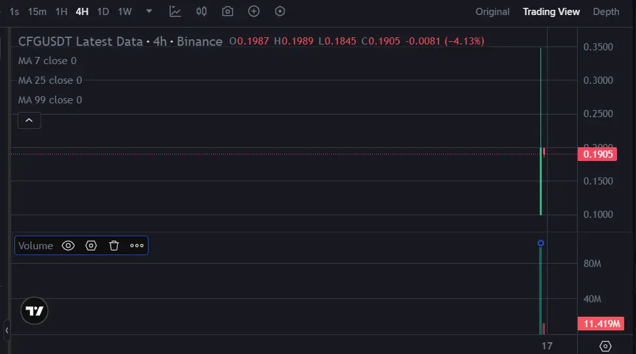Open the technical indicators chart icon
636x354 pixels.
click(175, 11)
